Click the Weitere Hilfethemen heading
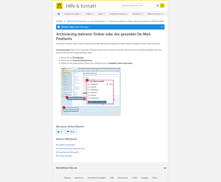The height and width of the screenshot is (182, 221). (67, 139)
